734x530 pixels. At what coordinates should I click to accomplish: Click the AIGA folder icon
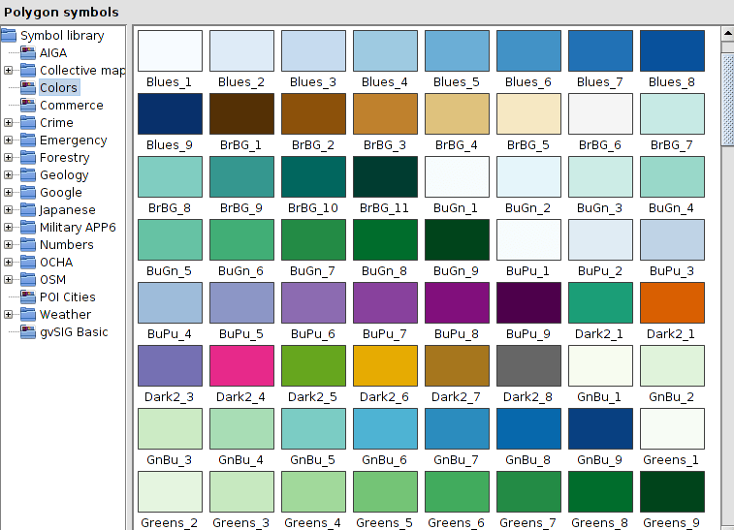point(28,53)
